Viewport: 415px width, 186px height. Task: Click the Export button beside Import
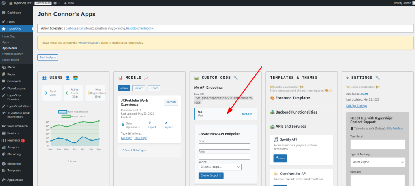point(154,88)
